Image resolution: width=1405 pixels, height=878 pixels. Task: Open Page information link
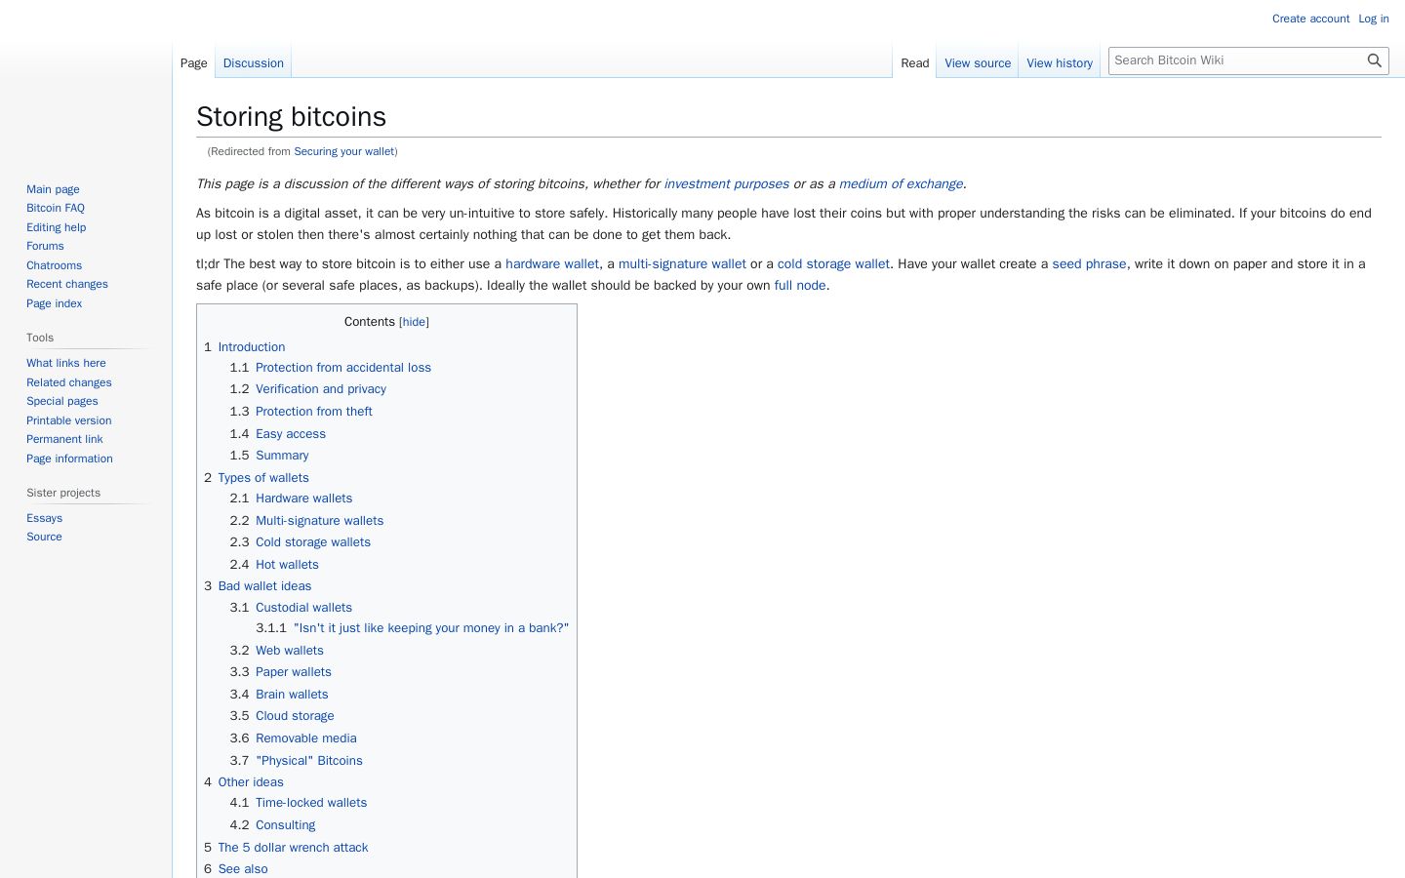[69, 459]
